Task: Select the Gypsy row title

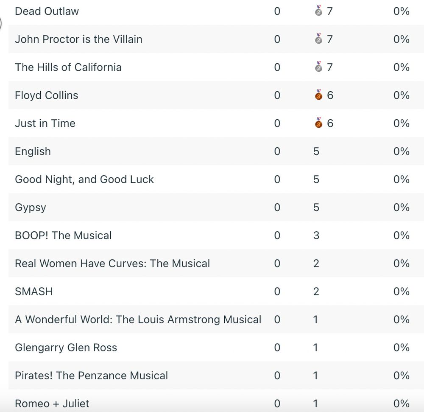Action: (x=30, y=207)
